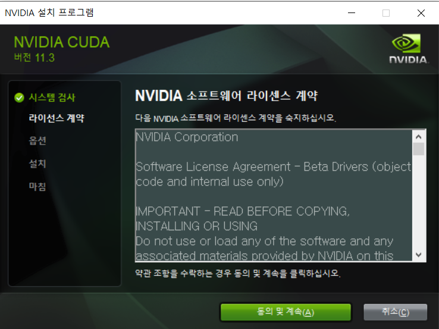Click the 약관 조항을 수락하는 경우 instruction text
The width and height of the screenshot is (439, 329).
(x=238, y=273)
